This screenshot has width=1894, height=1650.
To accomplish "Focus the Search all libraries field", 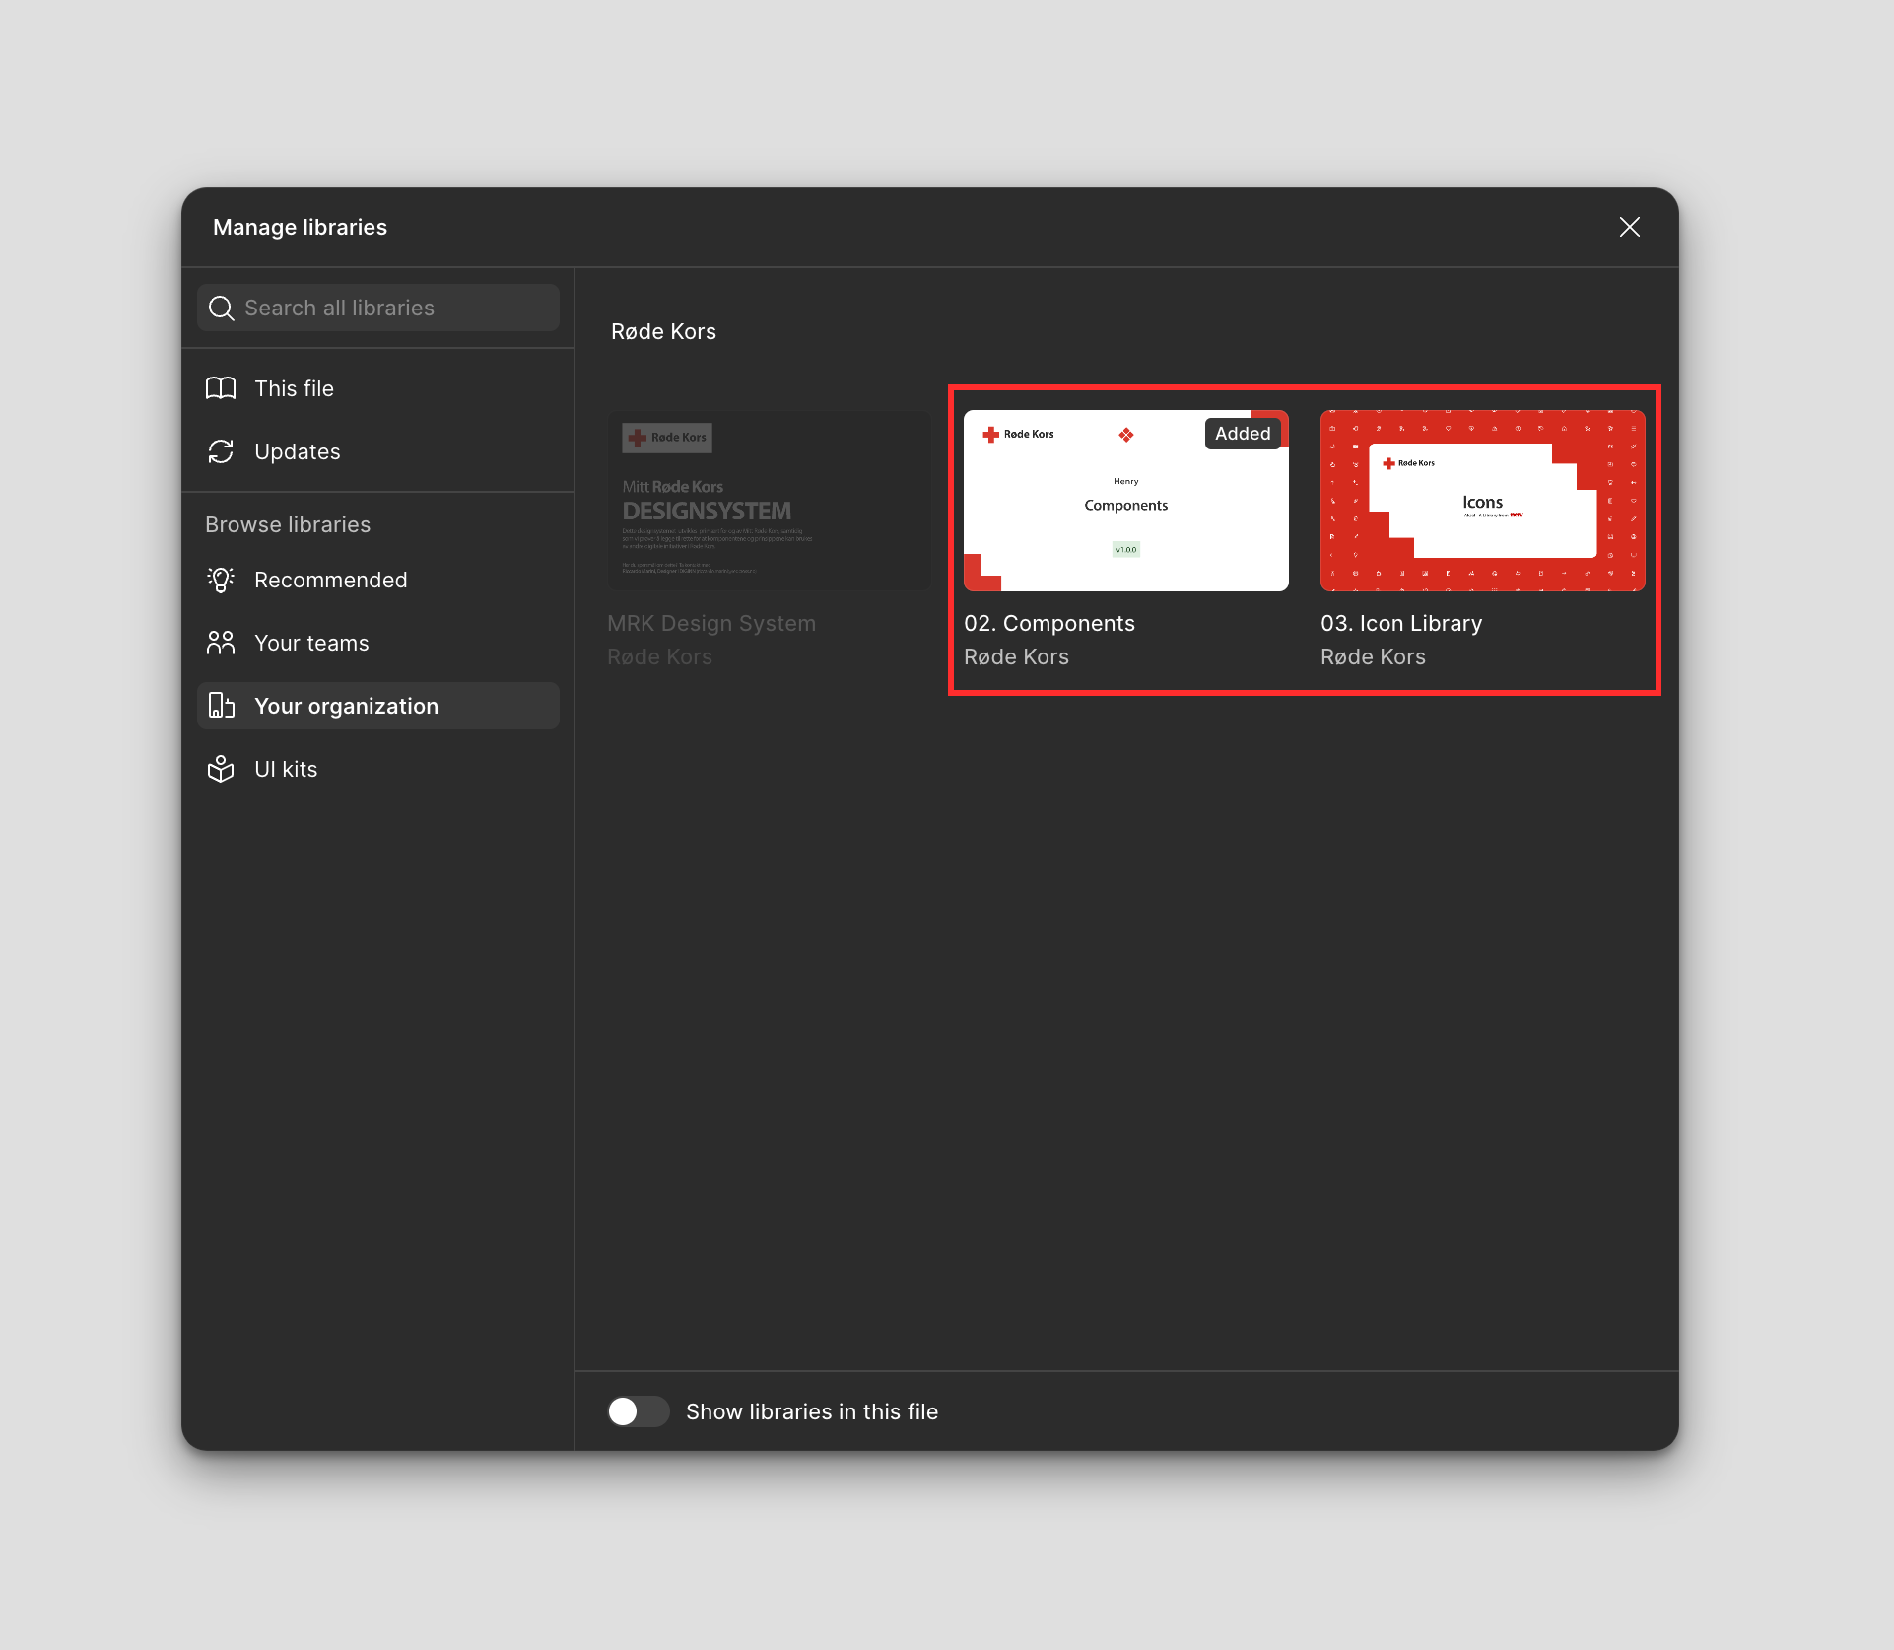I will [394, 308].
